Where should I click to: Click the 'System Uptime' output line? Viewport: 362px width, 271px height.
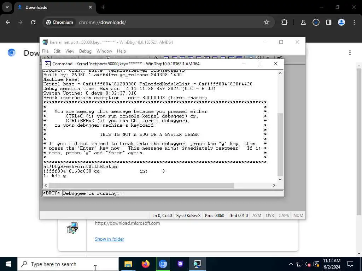[x=90, y=93]
